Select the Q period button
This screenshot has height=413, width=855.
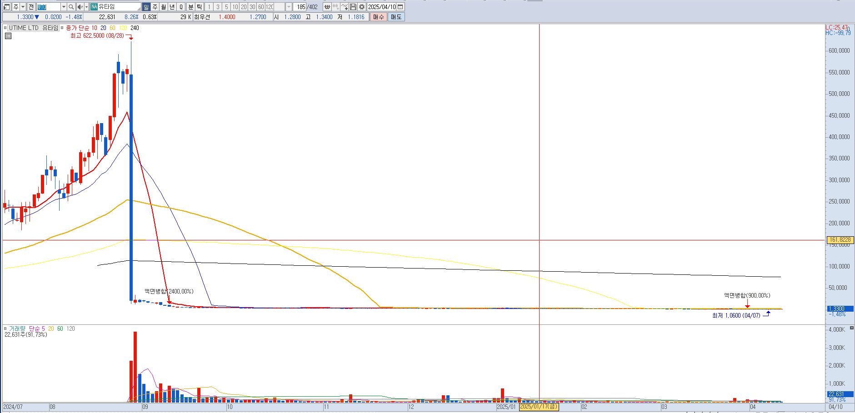click(181, 7)
